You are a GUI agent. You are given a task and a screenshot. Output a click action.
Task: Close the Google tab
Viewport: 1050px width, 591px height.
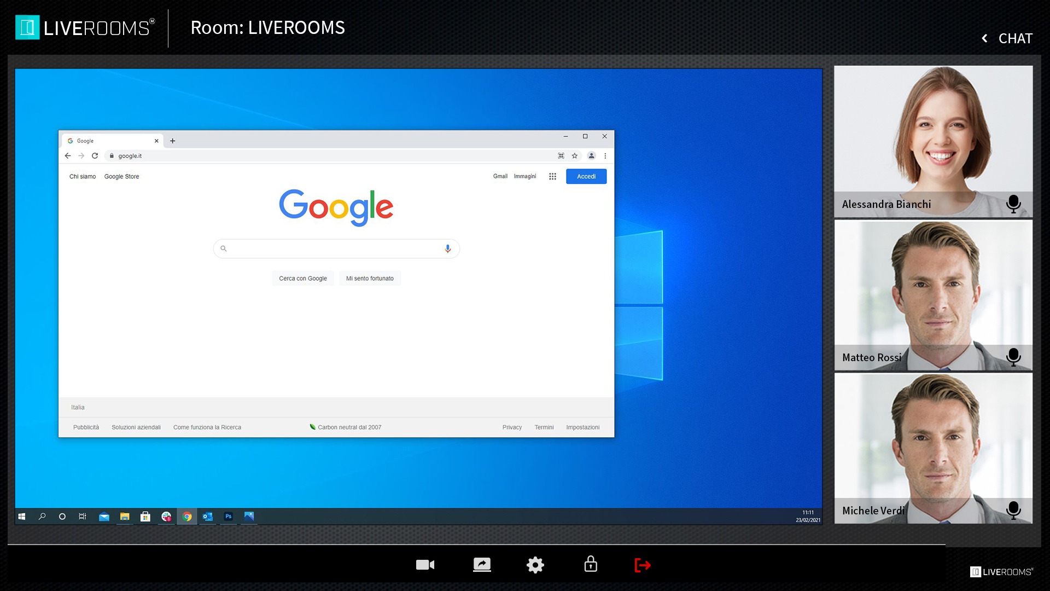[x=156, y=141]
